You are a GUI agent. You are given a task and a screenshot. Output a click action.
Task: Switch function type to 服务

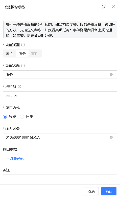click(x=22, y=54)
